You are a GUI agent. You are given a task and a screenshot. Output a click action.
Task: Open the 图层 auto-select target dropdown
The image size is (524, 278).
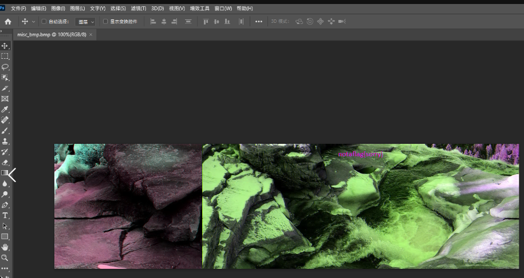point(86,22)
